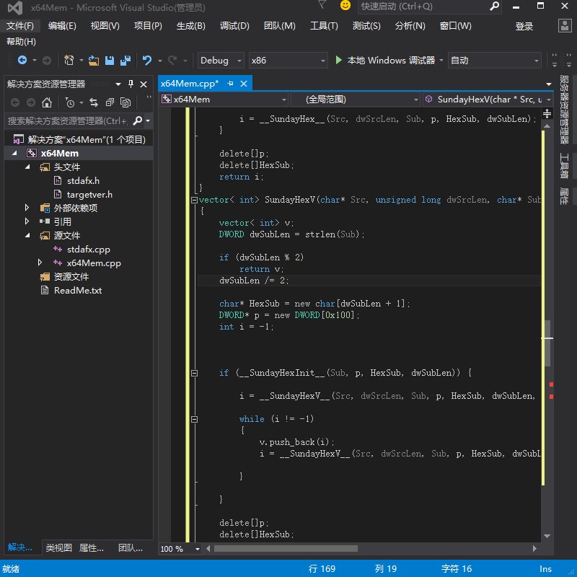577x577 pixels.
Task: Open the account settings avatar icon
Action: tap(565, 26)
